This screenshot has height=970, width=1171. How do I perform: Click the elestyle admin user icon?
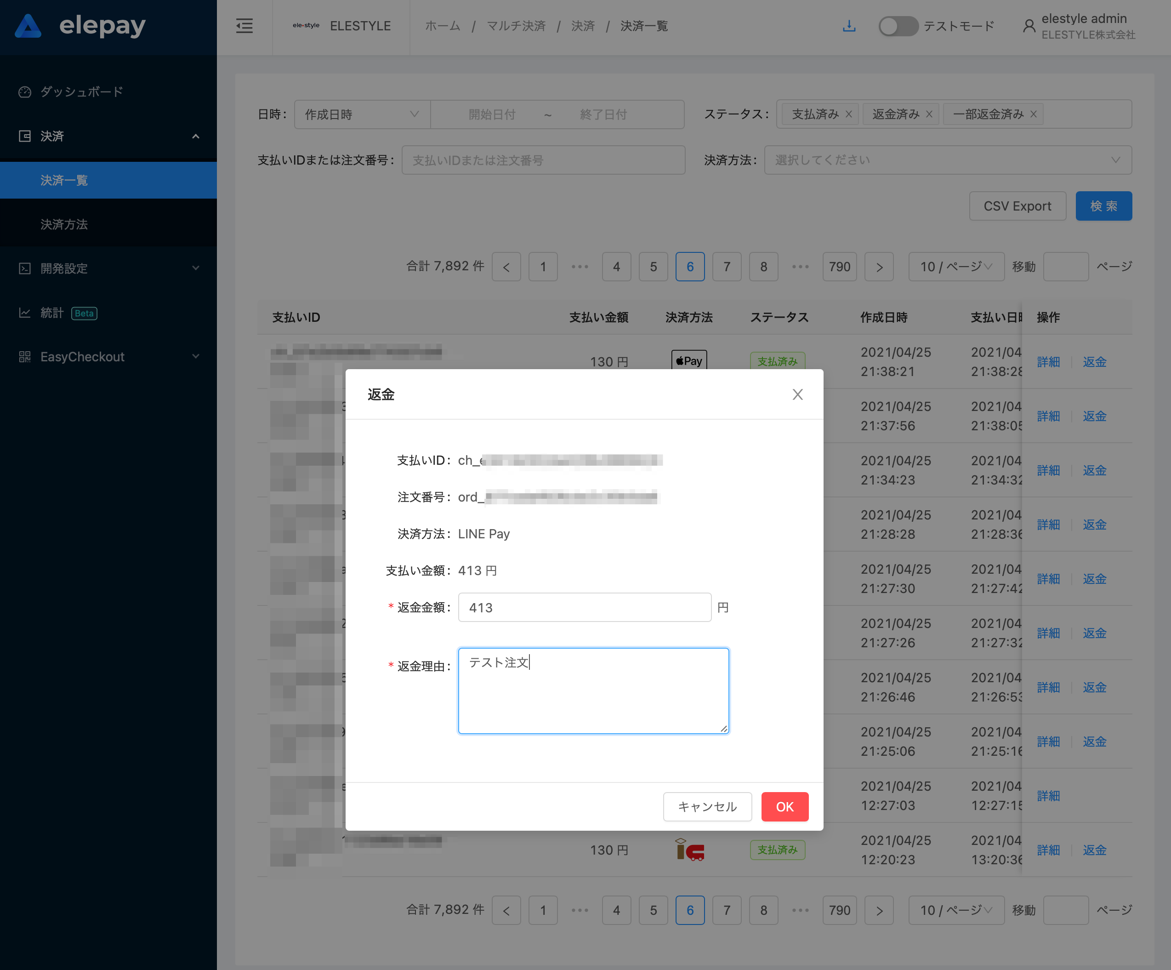pos(1029,26)
